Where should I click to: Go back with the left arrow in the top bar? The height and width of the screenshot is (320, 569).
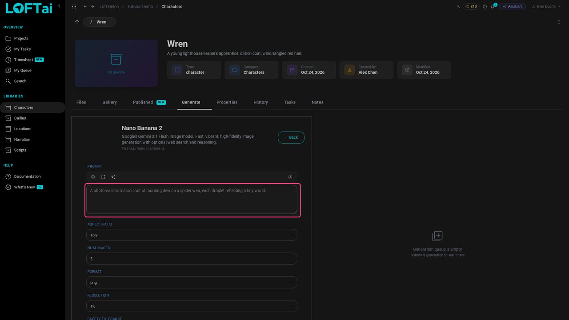(x=85, y=7)
